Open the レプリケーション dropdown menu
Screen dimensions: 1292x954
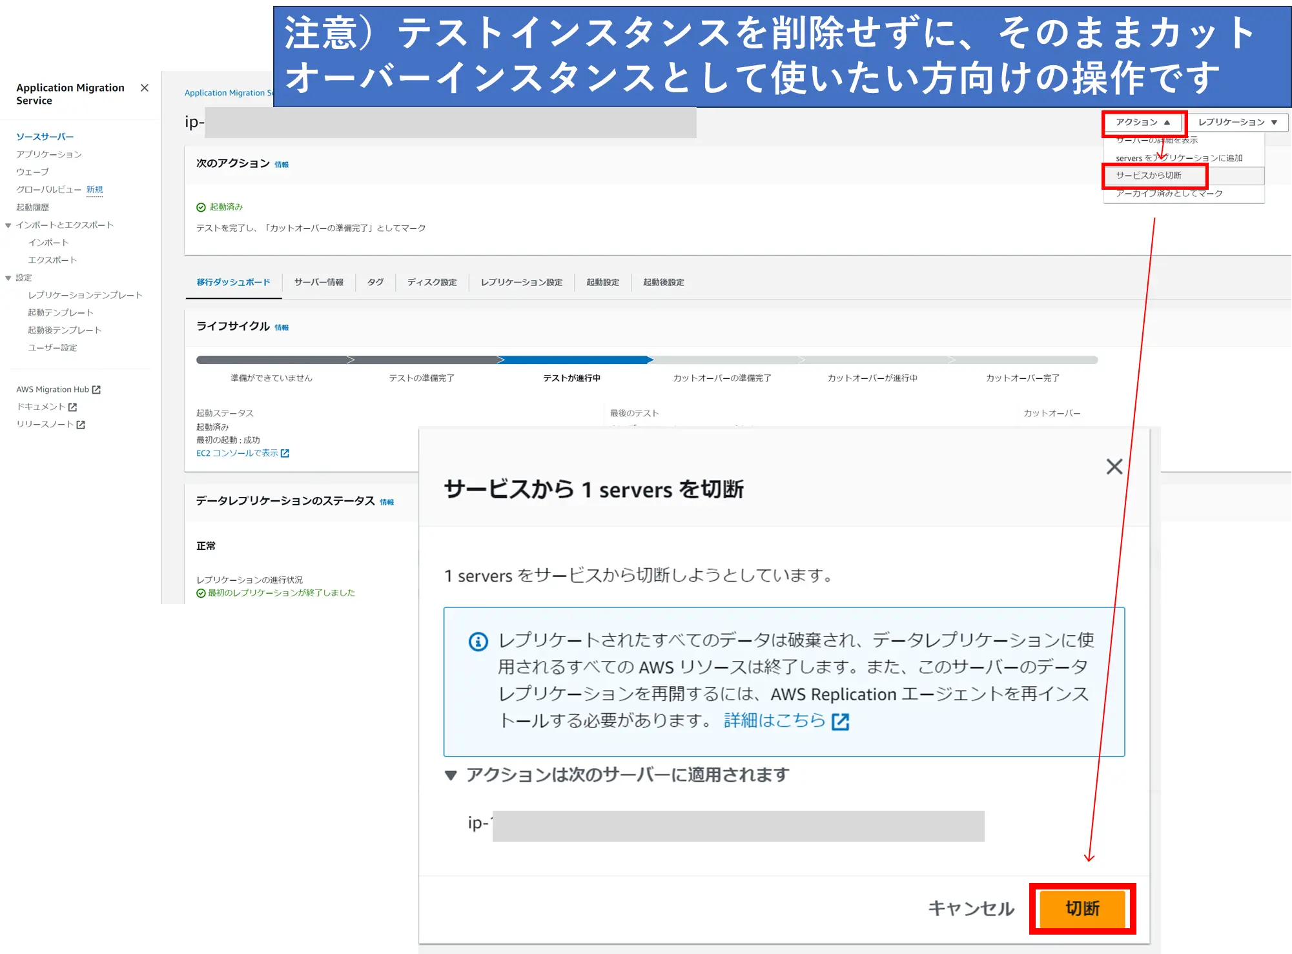(x=1238, y=122)
